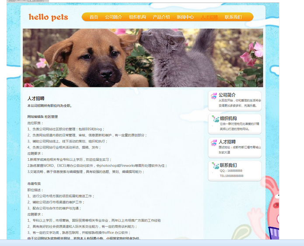Select 组织机构 in the navigation bar
Viewport: 304px width, 246px height.
coord(137,17)
